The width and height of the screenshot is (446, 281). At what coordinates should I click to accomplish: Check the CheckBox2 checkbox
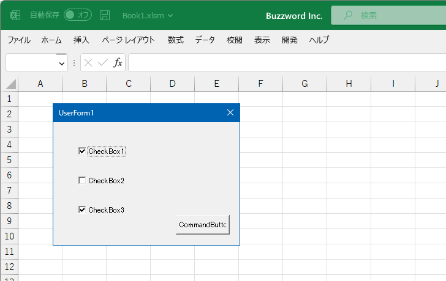click(x=82, y=180)
